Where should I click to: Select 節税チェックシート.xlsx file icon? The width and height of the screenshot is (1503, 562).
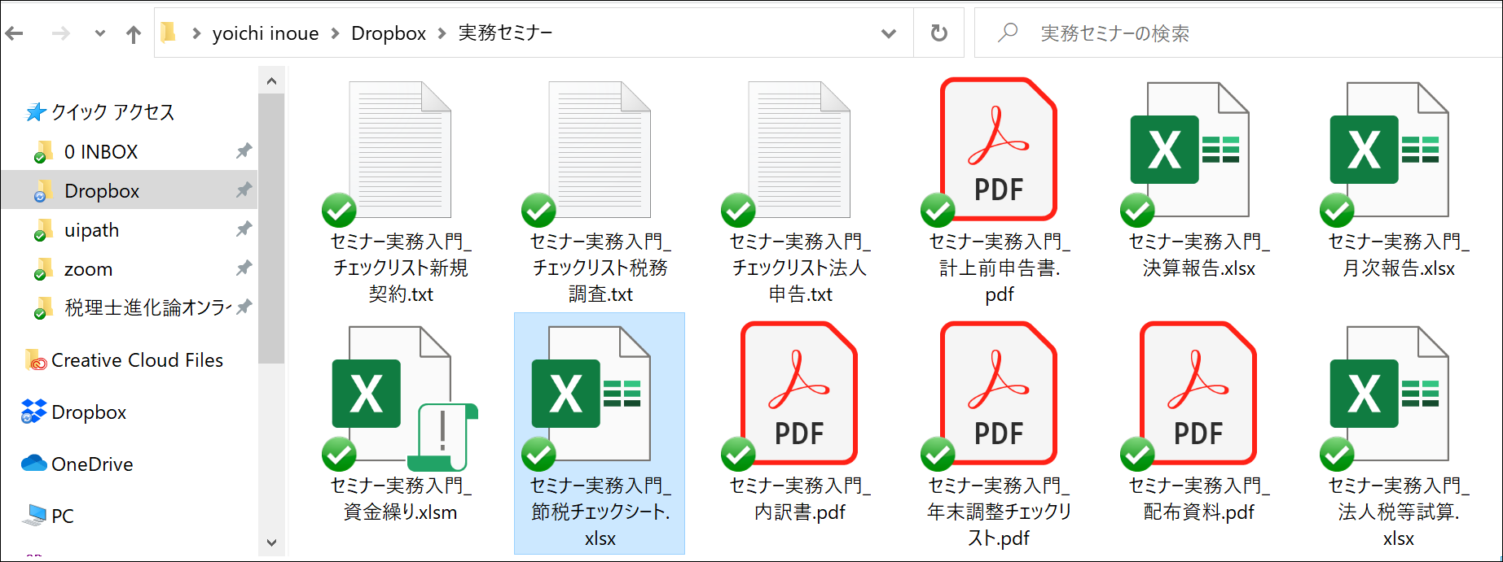coord(591,394)
